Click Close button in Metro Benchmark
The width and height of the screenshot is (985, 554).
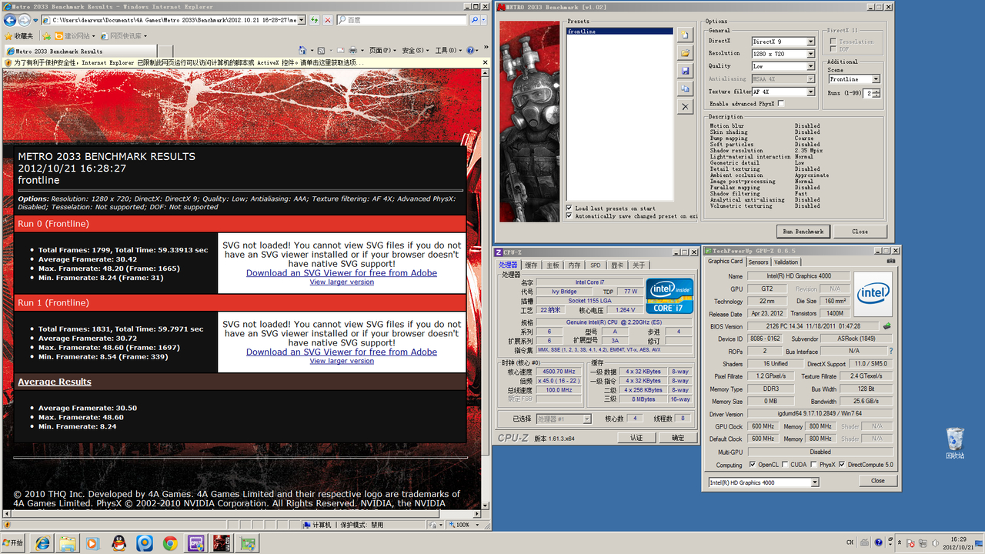pos(860,231)
